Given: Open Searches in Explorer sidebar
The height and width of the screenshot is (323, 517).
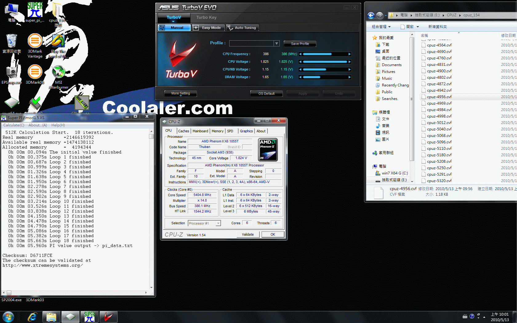Looking at the screenshot, I should pyautogui.click(x=389, y=99).
